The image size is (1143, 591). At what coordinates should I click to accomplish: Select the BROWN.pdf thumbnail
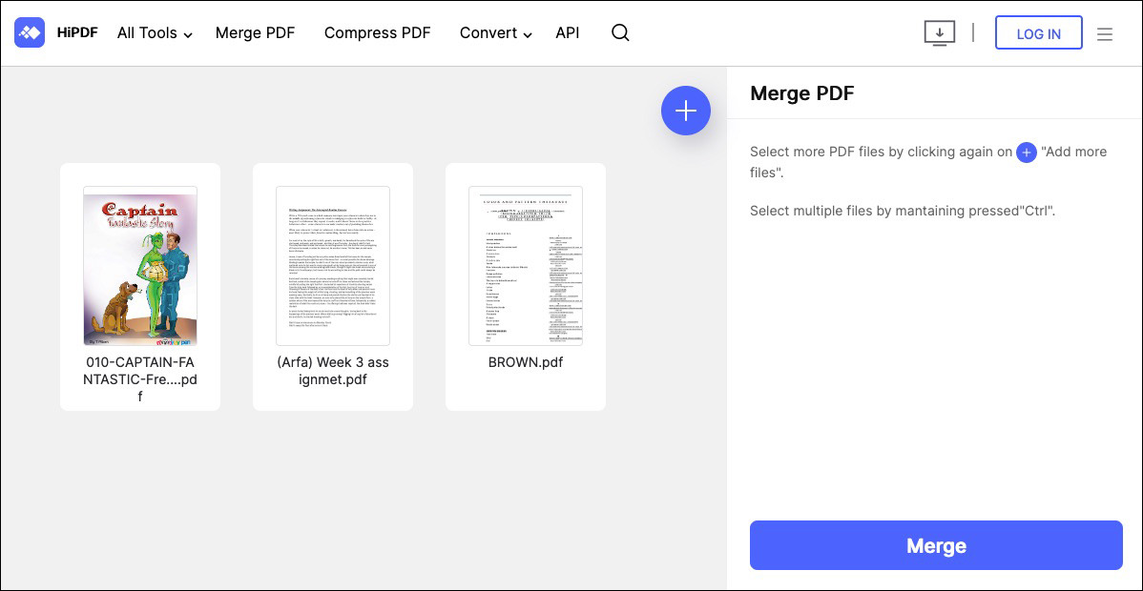pos(525,266)
